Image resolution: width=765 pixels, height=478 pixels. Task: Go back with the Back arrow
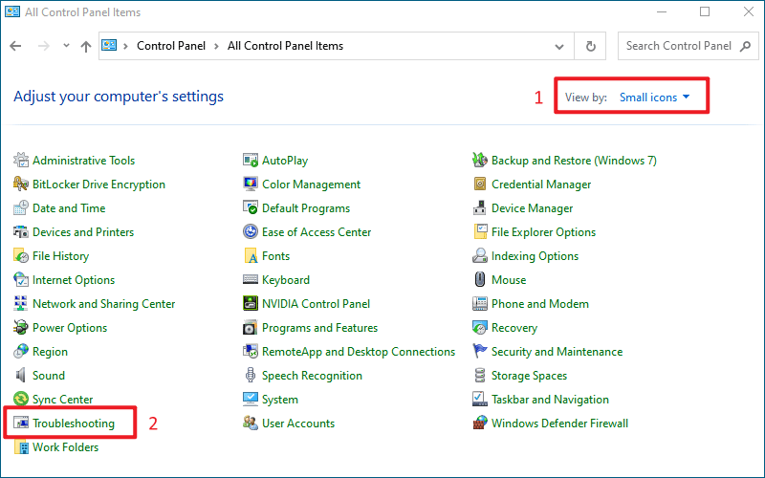15,46
